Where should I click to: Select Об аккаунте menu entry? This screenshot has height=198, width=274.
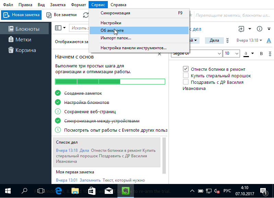click(x=139, y=30)
